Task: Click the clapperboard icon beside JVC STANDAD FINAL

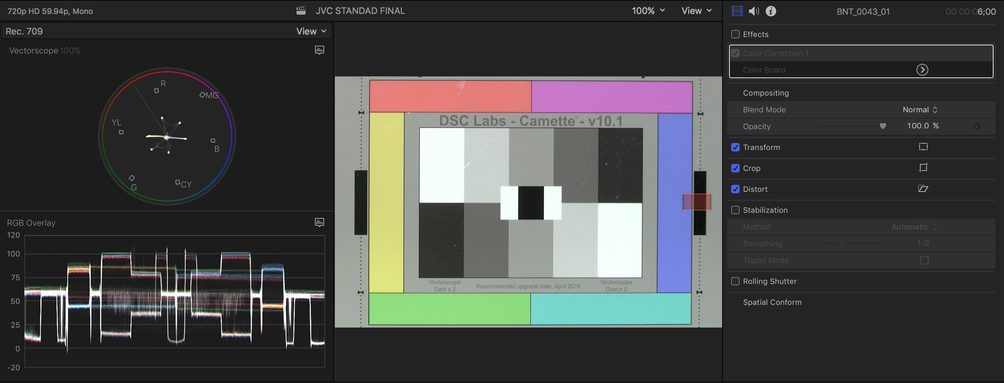Action: [300, 10]
